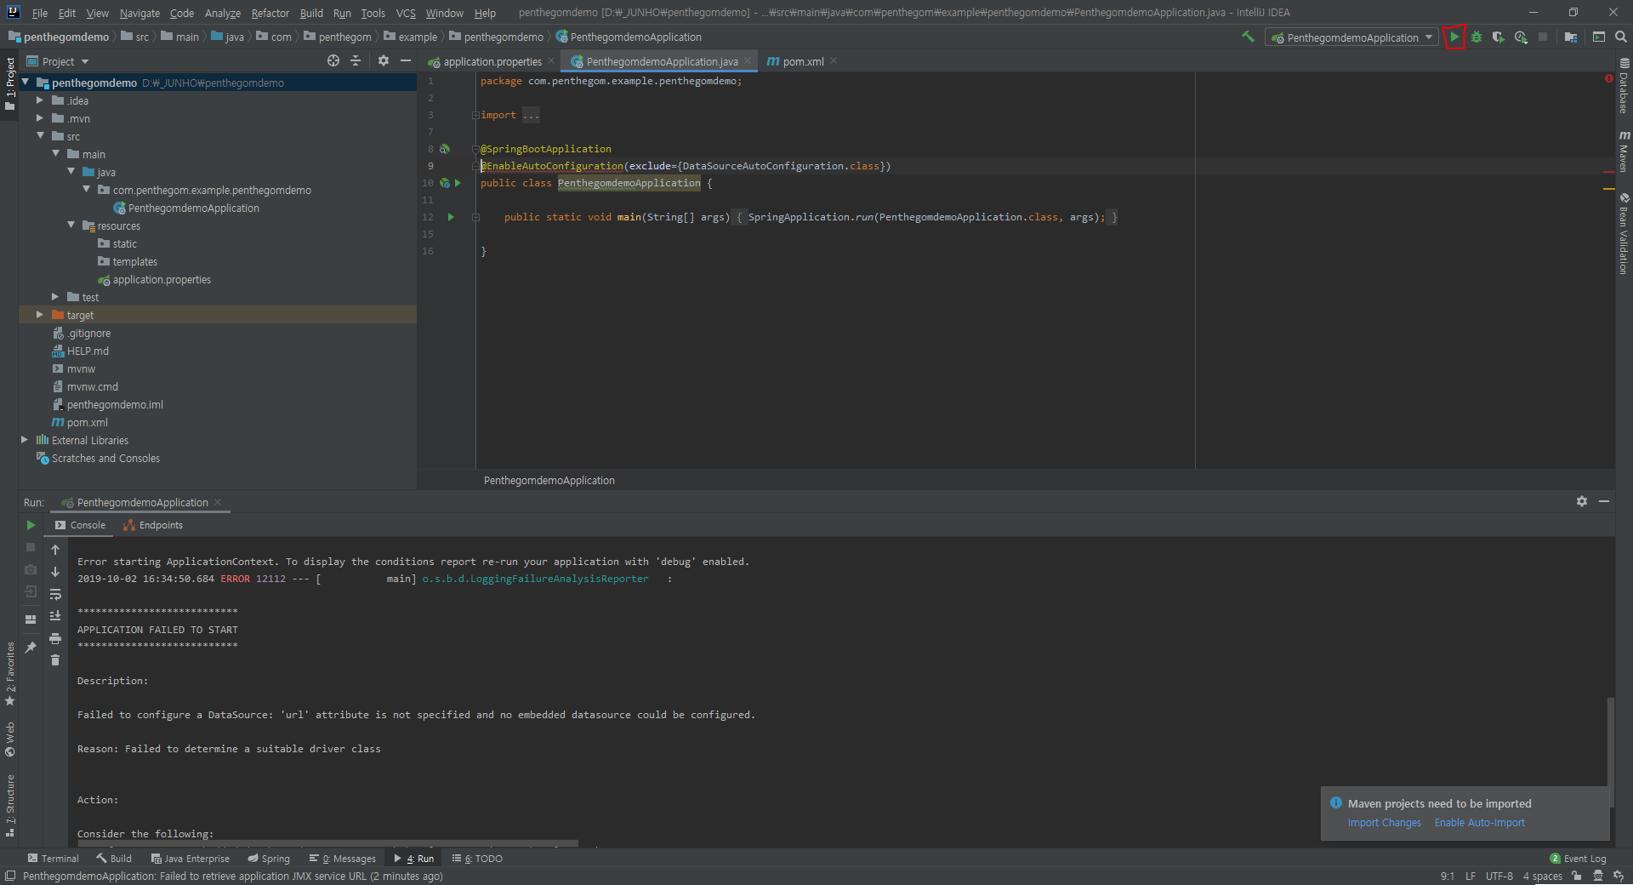Open the VCS menu

click(406, 13)
